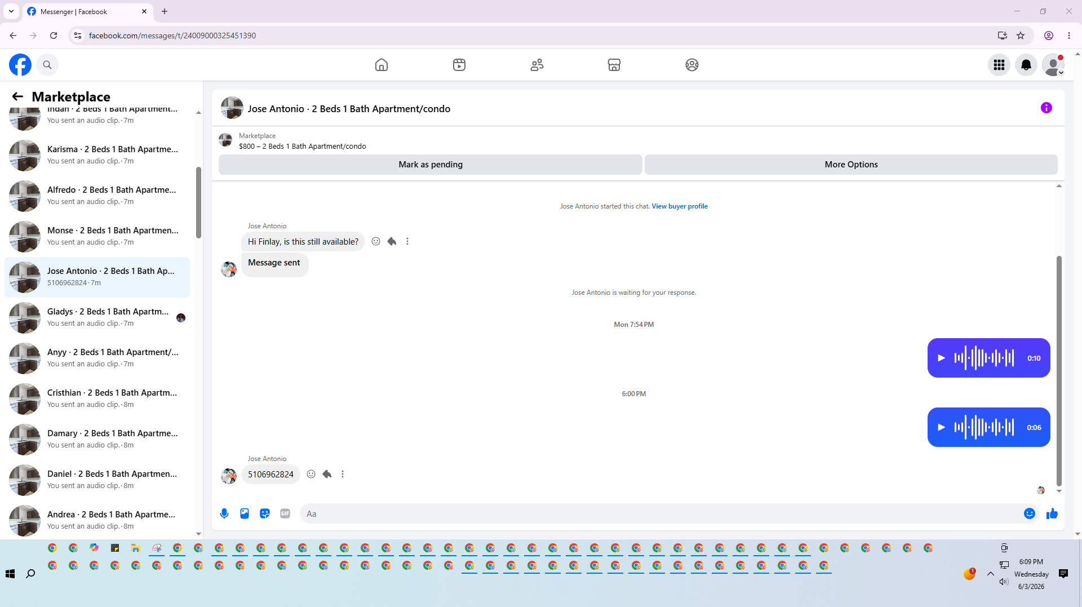1082x607 pixels.
Task: Reply to the 5106962824 message
Action: (327, 474)
